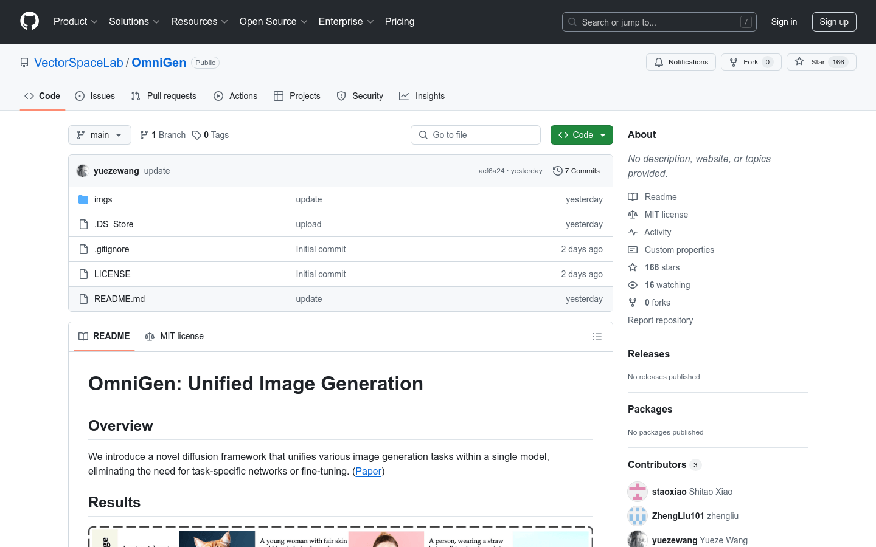View the 1 Branch list
The height and width of the screenshot is (547, 876).
162,135
